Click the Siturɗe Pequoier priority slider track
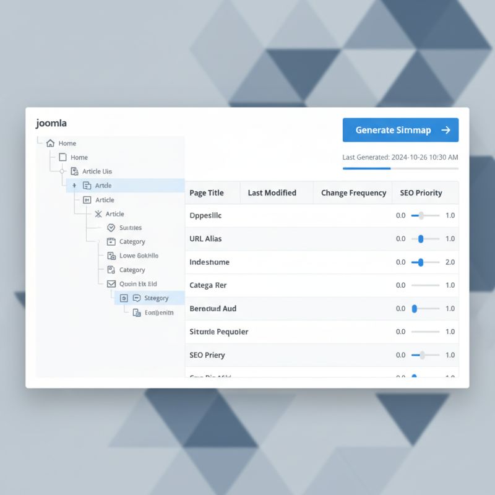The image size is (495, 495). (425, 332)
